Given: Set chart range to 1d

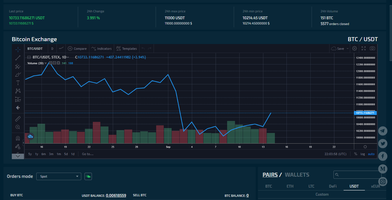Looking at the screenshot, I should click(73, 154).
